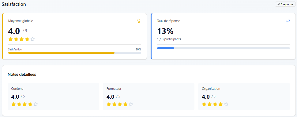Viewport: 297px width, 117px height.
Task: Click the Notes détaillées heading
Action: click(22, 75)
